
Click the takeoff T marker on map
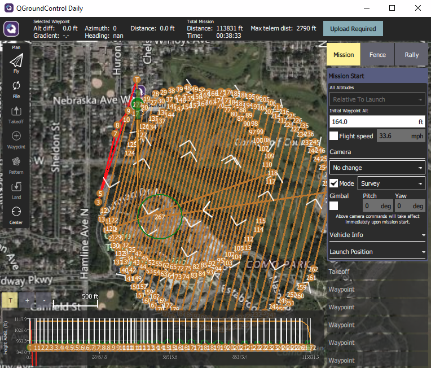137,80
